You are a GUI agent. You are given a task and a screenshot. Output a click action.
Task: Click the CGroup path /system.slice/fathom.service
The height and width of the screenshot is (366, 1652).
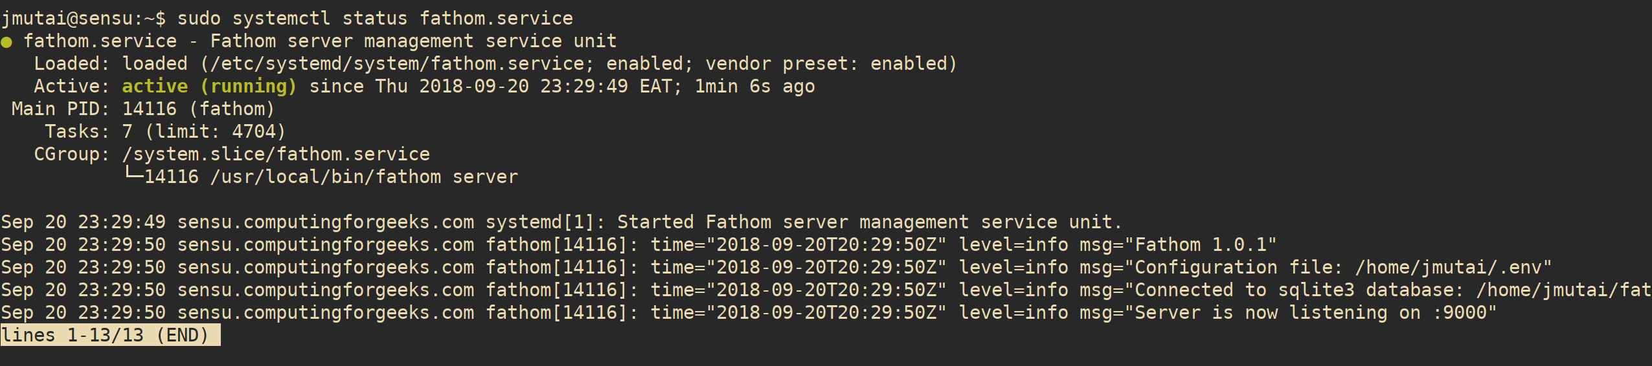pos(276,155)
